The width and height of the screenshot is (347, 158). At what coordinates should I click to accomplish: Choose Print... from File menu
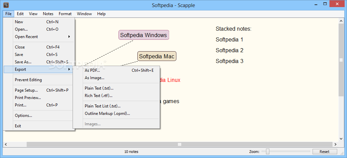tap(39, 105)
